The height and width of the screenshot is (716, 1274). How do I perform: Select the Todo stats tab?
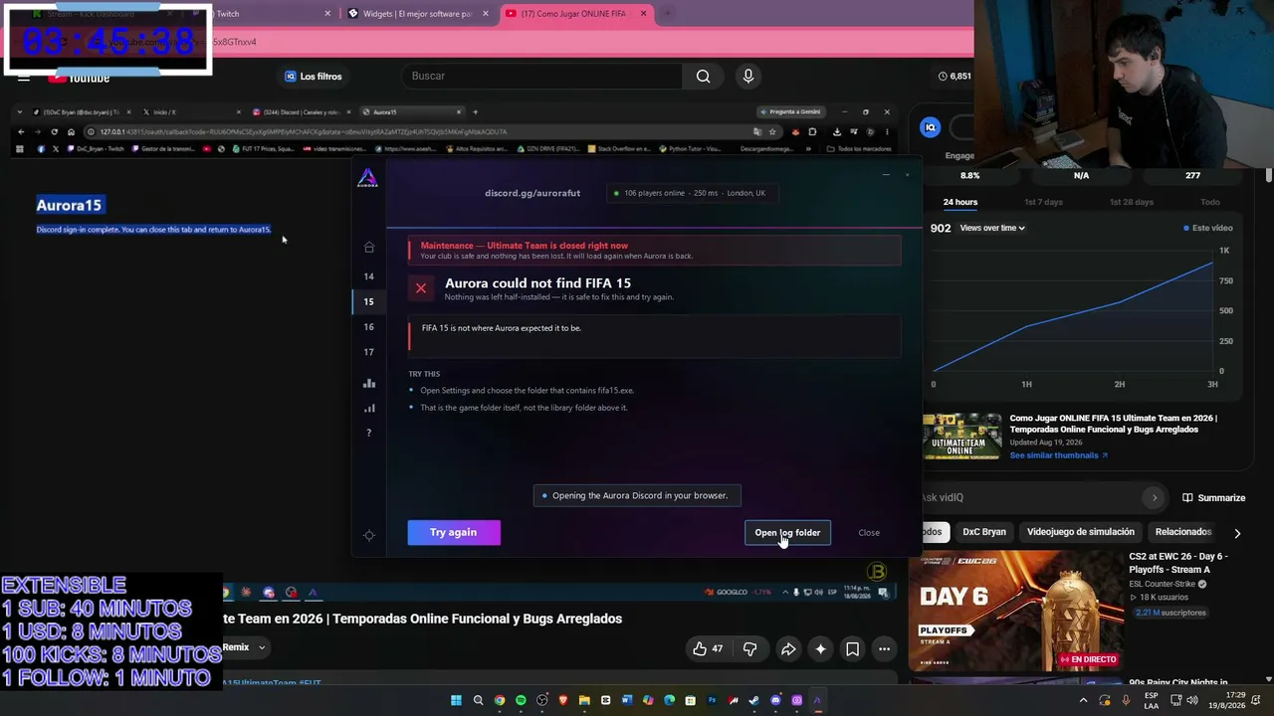coord(1210,202)
